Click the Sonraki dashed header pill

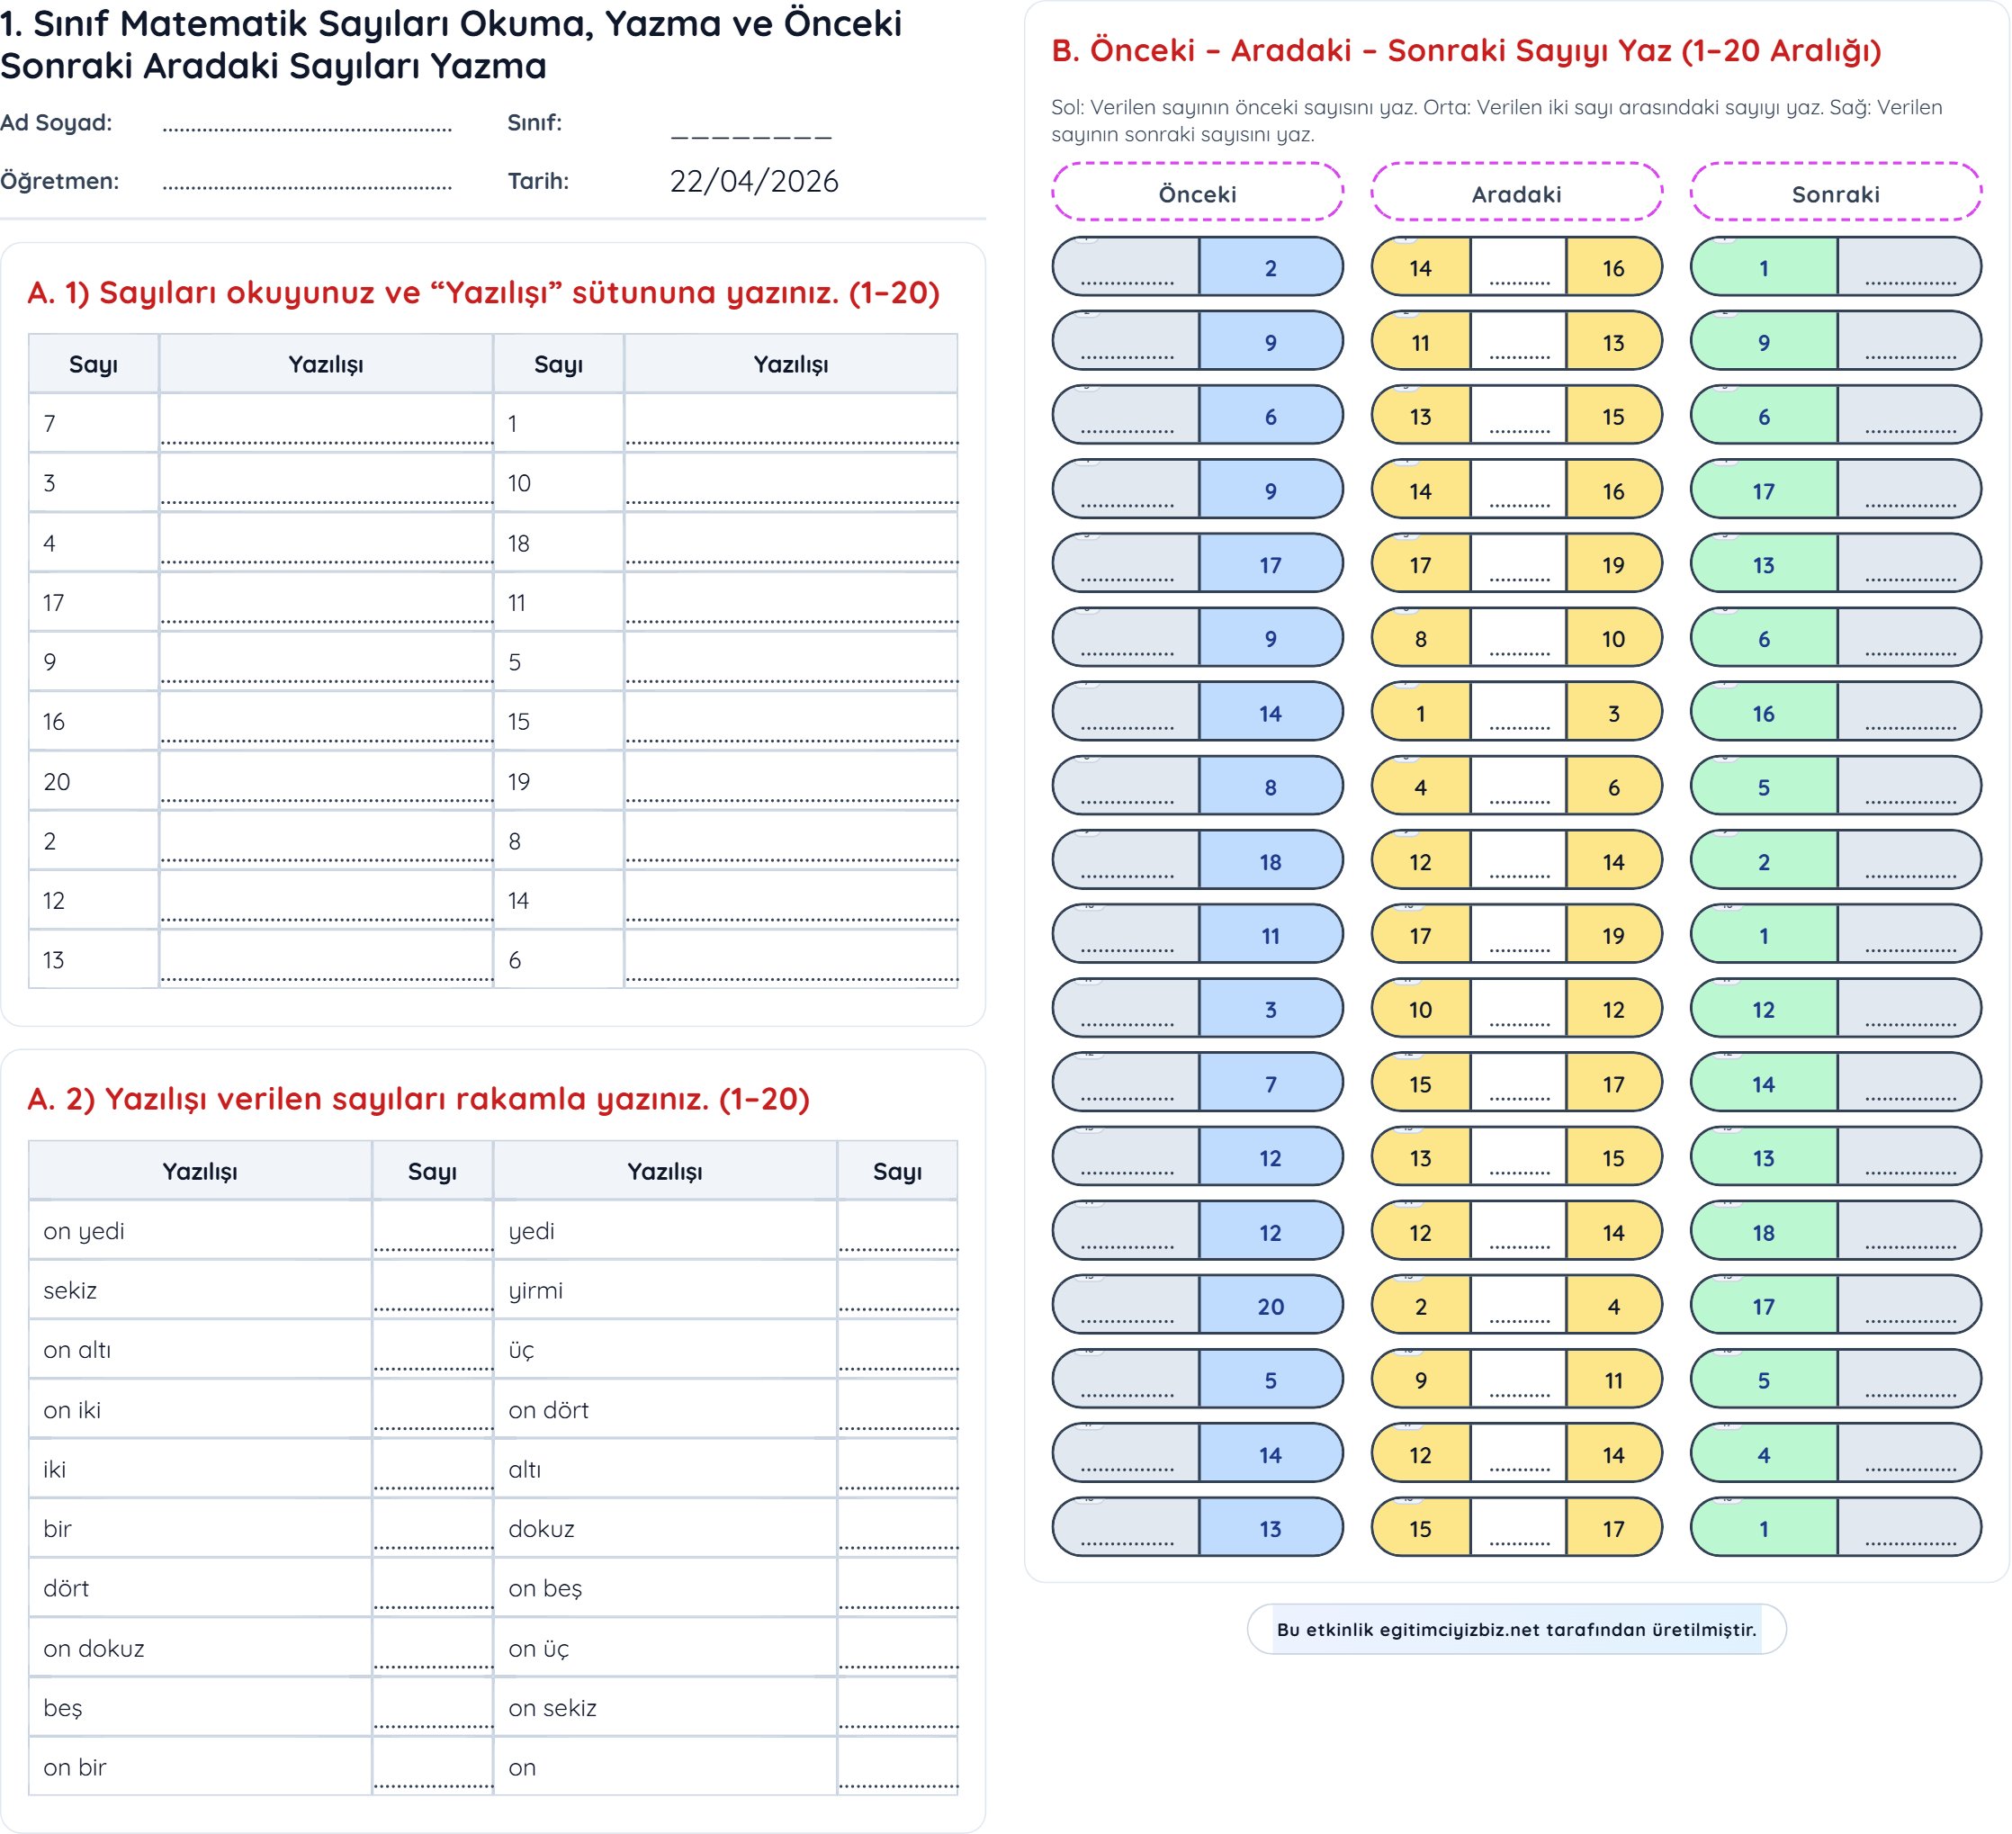[x=1836, y=193]
